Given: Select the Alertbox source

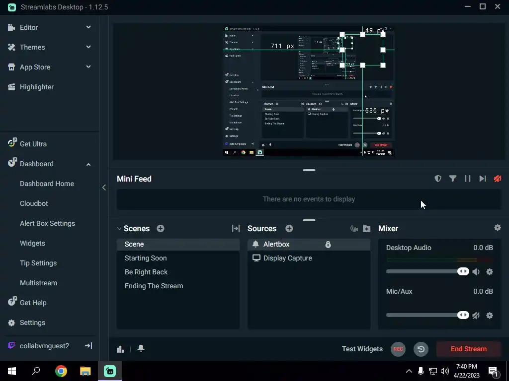Looking at the screenshot, I should coord(309,244).
